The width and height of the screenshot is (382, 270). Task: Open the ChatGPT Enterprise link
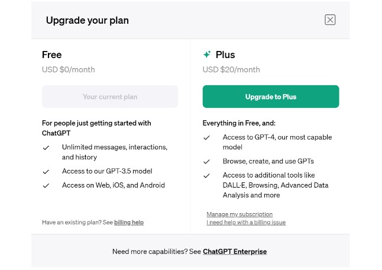pyautogui.click(x=235, y=252)
